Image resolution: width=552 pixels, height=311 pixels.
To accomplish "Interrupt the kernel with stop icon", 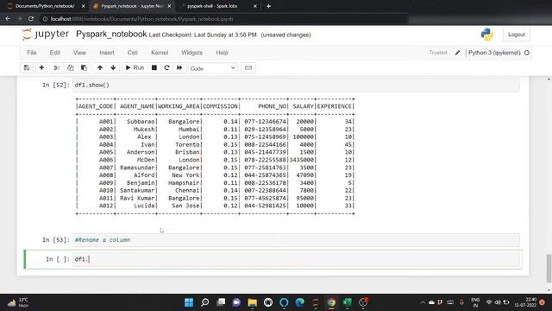I will point(154,67).
